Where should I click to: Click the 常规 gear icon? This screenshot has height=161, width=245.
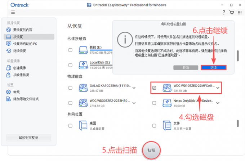click(x=8, y=92)
